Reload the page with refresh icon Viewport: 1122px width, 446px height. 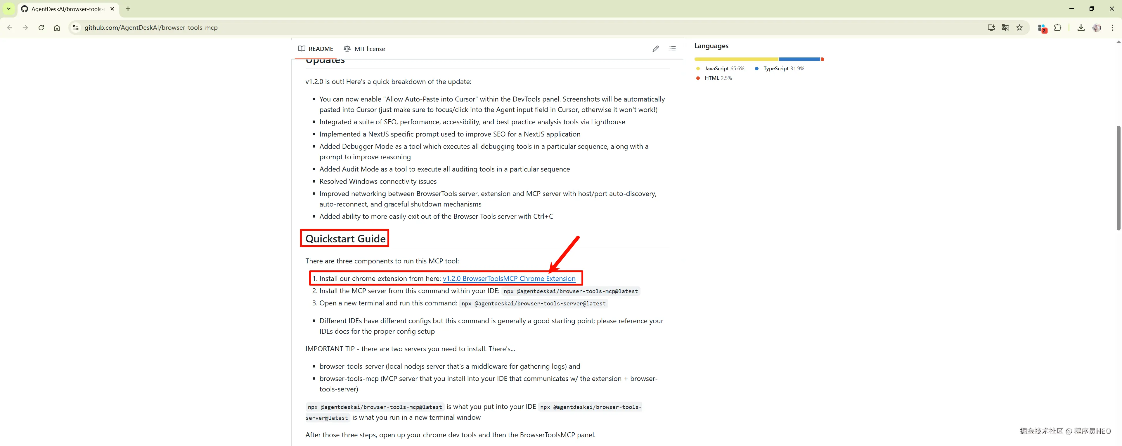point(41,27)
